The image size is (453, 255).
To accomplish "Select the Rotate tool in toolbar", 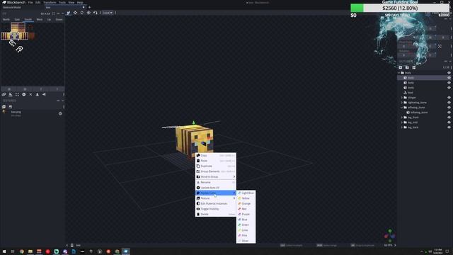I will pyautogui.click(x=82, y=13).
